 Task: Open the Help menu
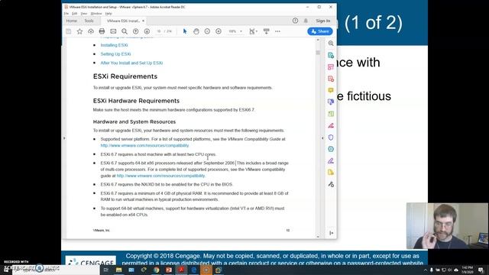108,14
